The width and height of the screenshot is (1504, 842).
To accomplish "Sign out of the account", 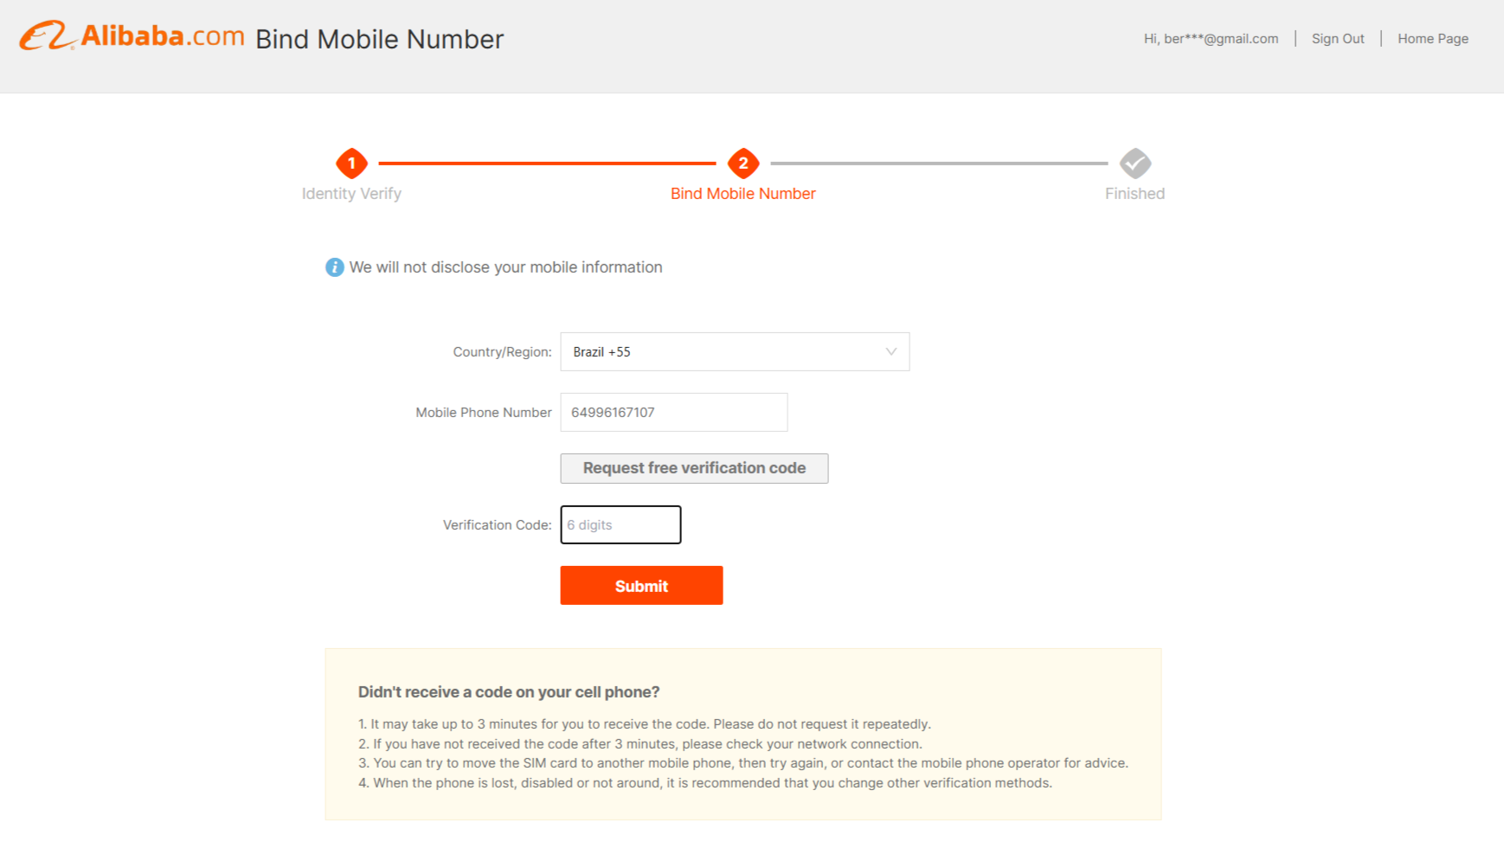I will 1338,39.
